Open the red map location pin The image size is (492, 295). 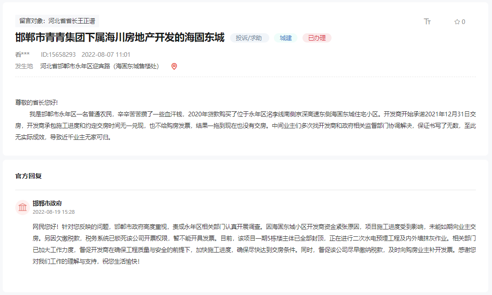174,66
